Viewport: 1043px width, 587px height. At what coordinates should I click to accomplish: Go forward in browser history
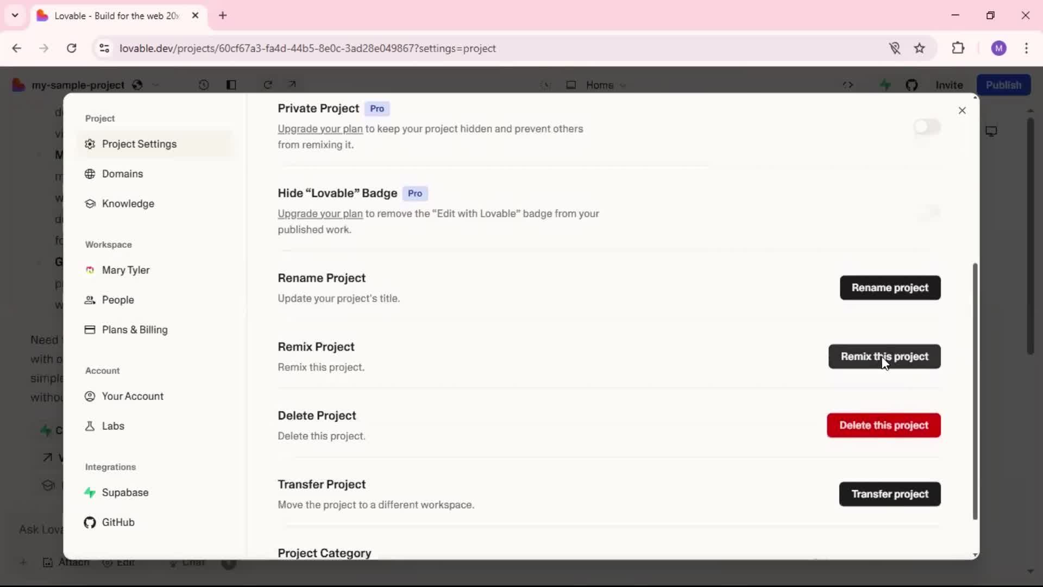coord(44,48)
